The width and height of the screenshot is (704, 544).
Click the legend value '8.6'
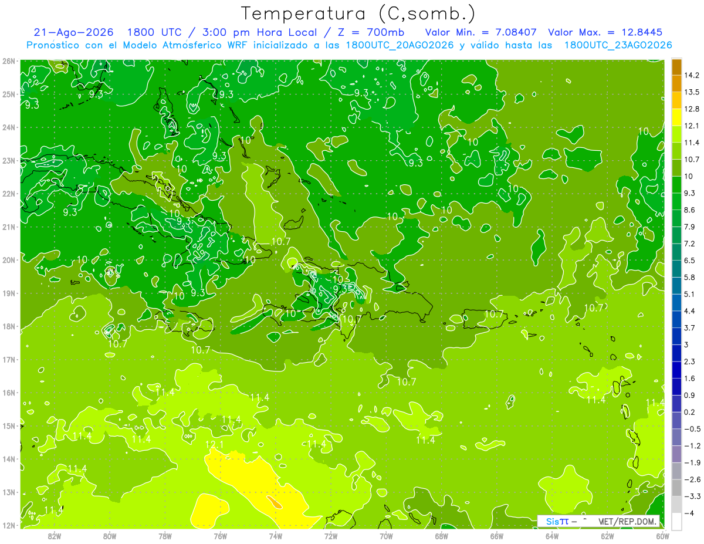[690, 210]
